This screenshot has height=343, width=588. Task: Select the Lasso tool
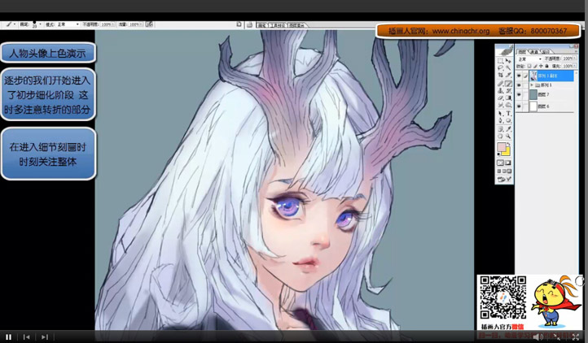coord(501,68)
